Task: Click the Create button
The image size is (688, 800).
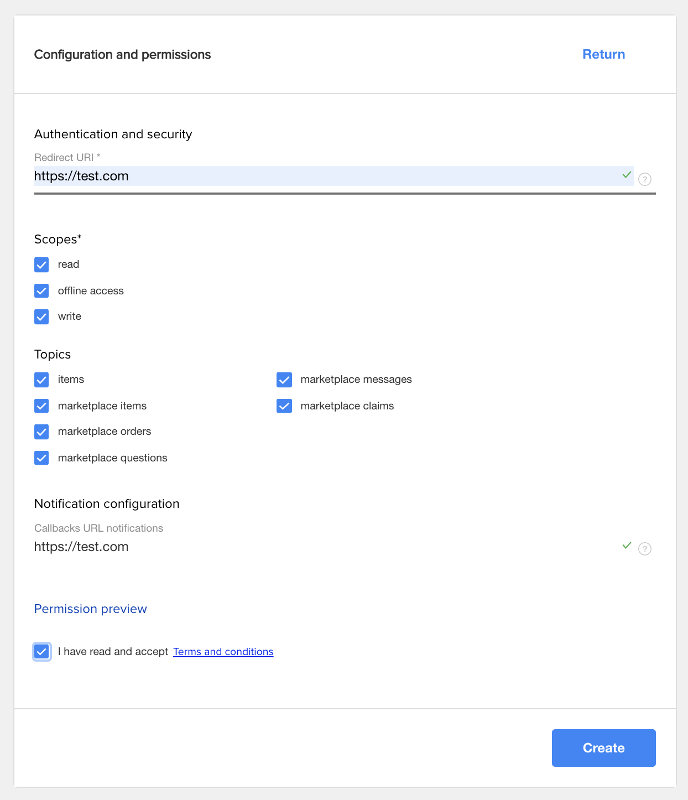Action: point(604,748)
